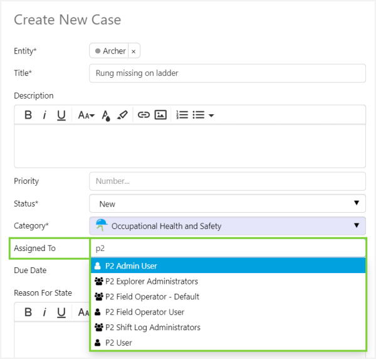Insert image in Description editor
This screenshot has width=376, height=359.
(x=160, y=115)
